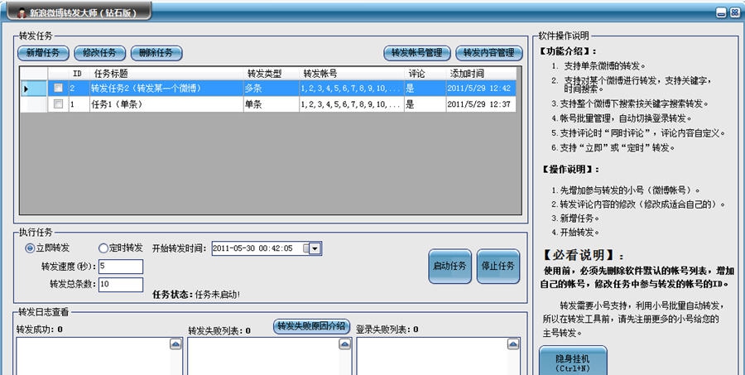Click the 停止任务 button
This screenshot has height=375, width=745.
point(498,267)
